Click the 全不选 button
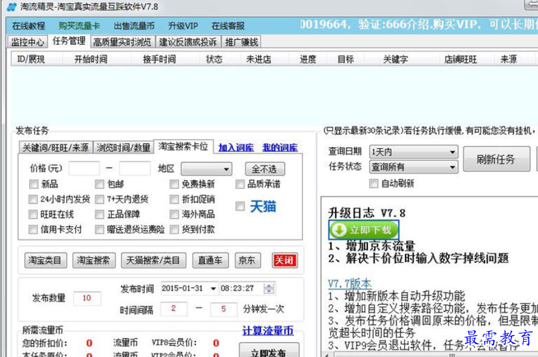Screen dimensions: 538x357 pyautogui.click(x=265, y=169)
